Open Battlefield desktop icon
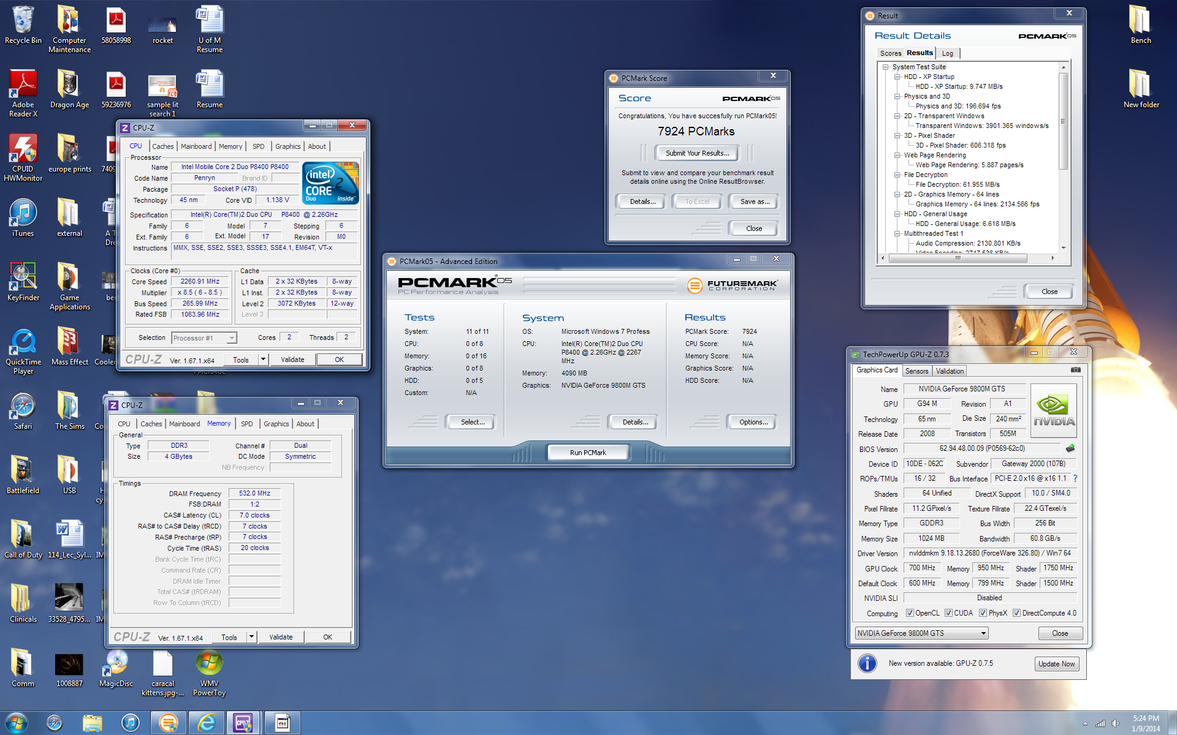1177x735 pixels. (23, 475)
